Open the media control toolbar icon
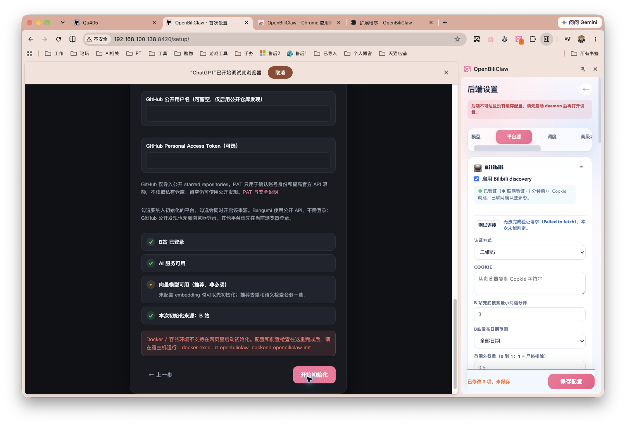 [567, 39]
